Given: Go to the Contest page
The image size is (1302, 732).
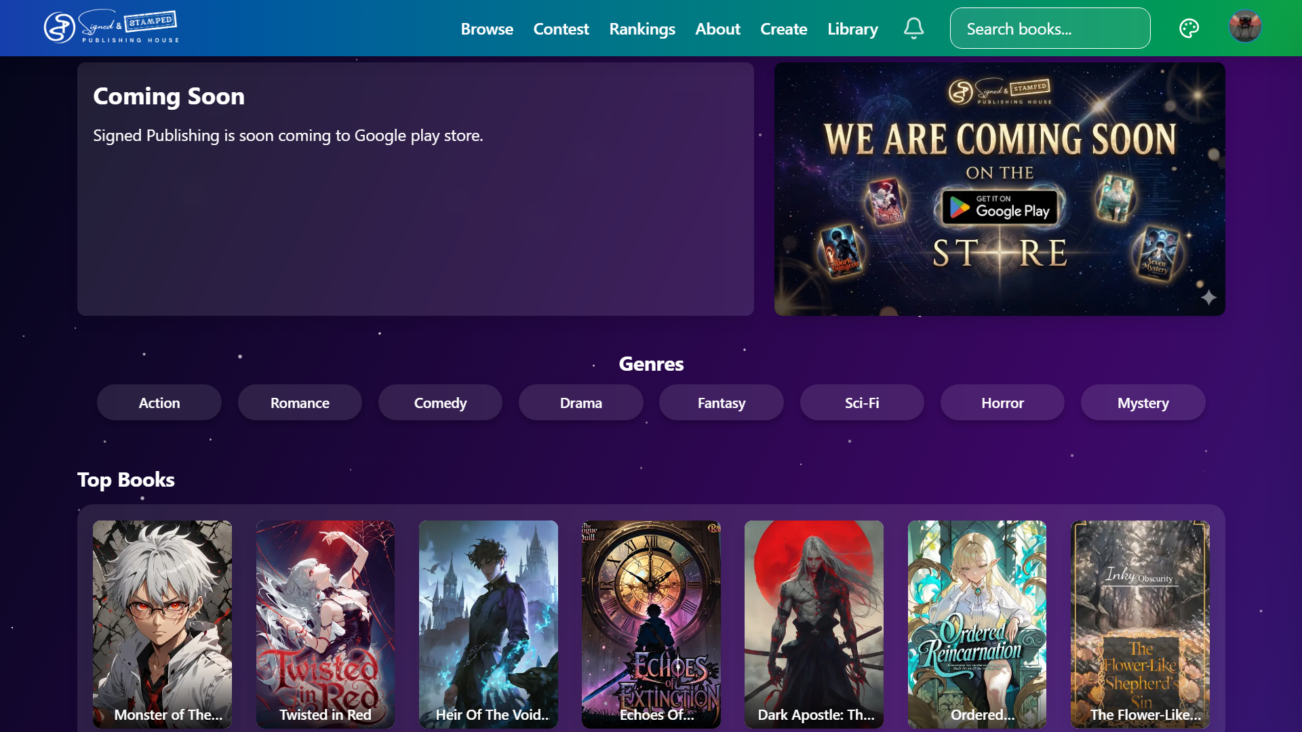Looking at the screenshot, I should click(x=561, y=29).
